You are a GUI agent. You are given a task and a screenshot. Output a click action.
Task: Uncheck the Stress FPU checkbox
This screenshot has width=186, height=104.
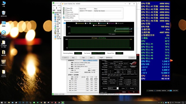point(66,10)
